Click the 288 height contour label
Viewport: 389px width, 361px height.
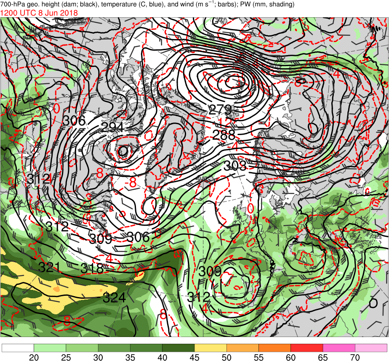[224, 135]
